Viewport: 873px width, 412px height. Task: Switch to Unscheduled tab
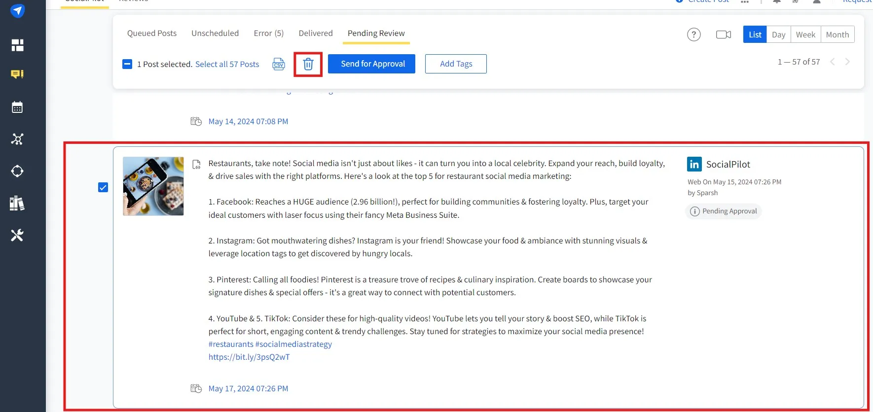[215, 33]
